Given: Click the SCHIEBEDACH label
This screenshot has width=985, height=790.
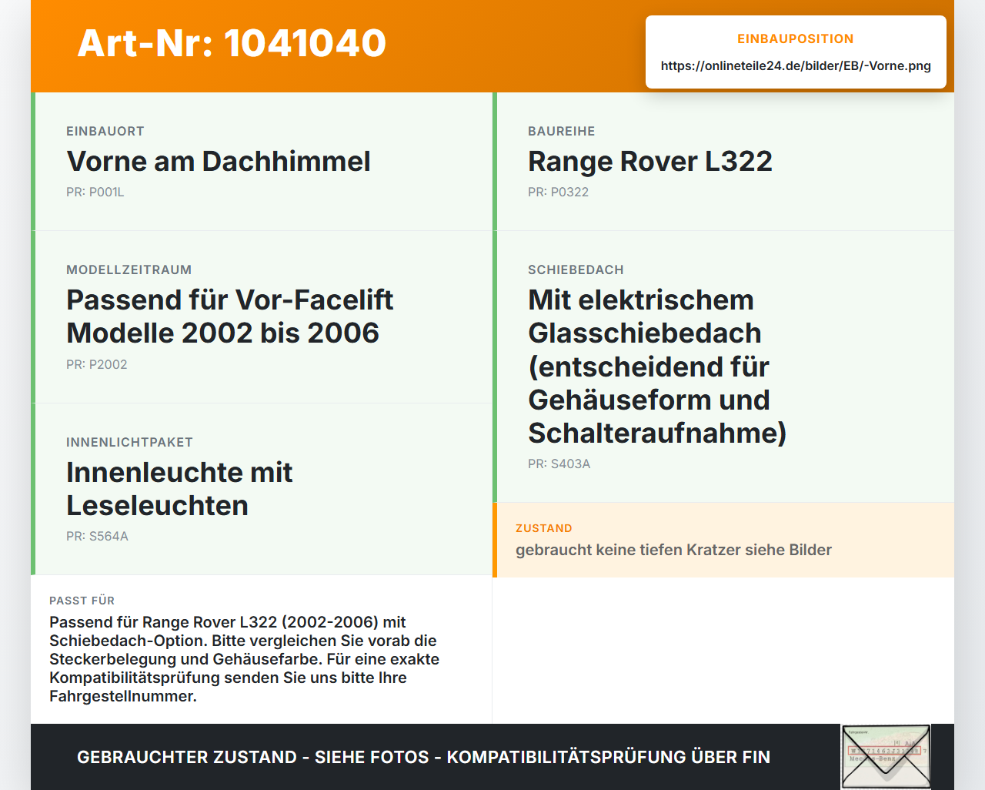Looking at the screenshot, I should point(576,269).
